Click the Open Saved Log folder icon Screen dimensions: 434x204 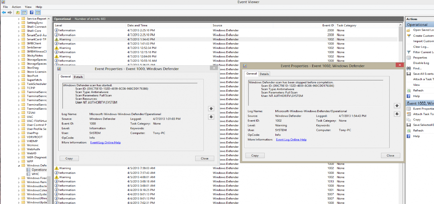408,30
